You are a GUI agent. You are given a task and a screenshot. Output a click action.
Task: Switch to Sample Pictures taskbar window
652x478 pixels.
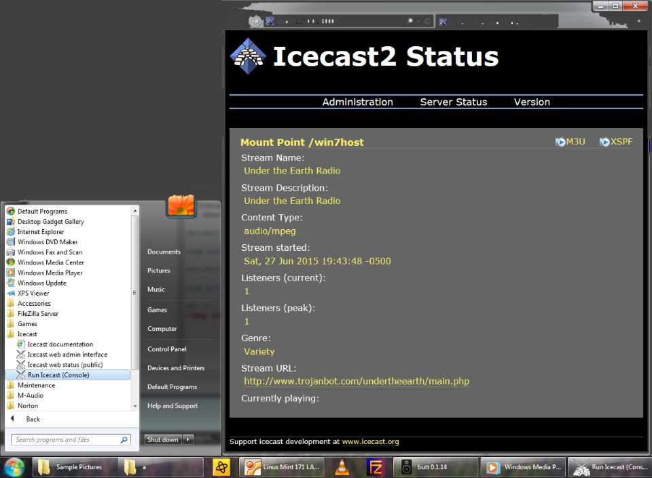point(74,467)
